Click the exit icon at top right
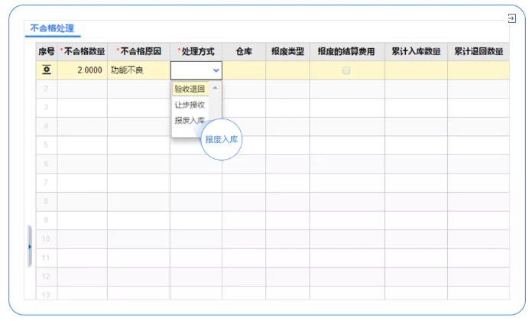Image resolution: width=532 pixels, height=321 pixels. pyautogui.click(x=511, y=18)
